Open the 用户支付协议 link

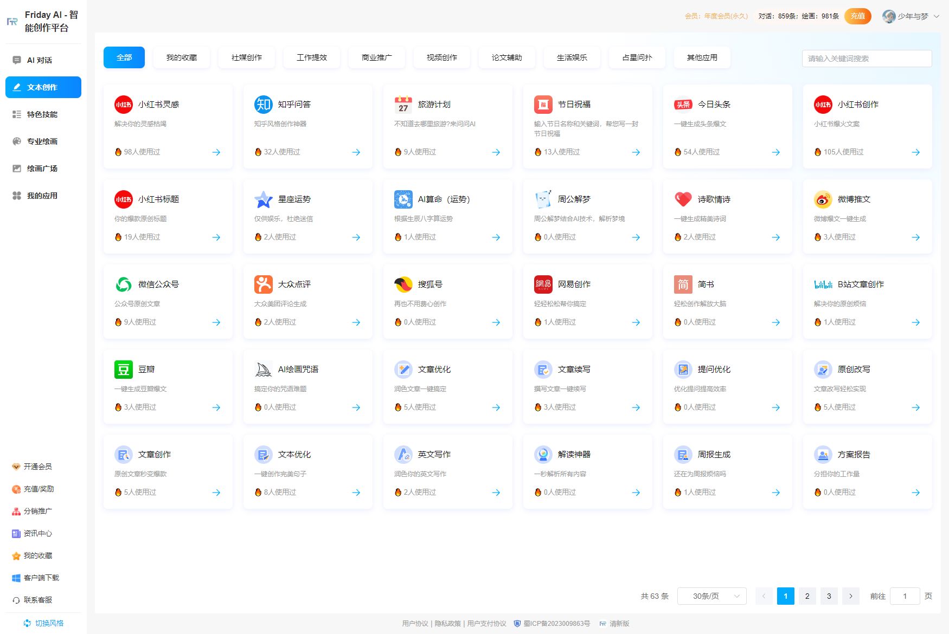point(486,624)
